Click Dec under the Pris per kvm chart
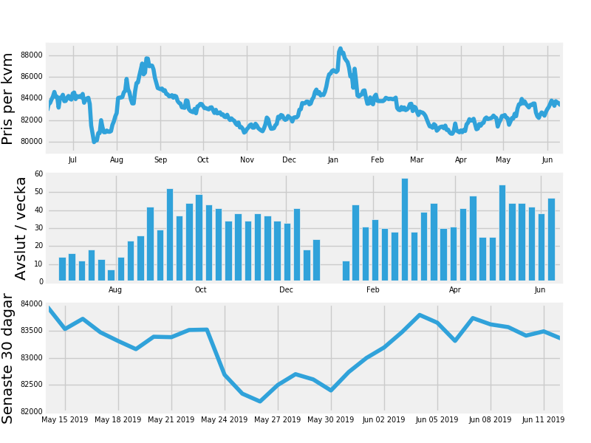Viewport: 591px width, 443px height. 289,159
